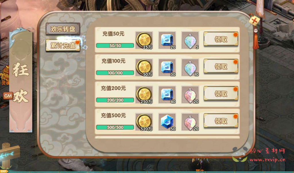Click the crystal drop icon with quantity 5
This screenshot has width=294, height=173.
click(x=190, y=40)
